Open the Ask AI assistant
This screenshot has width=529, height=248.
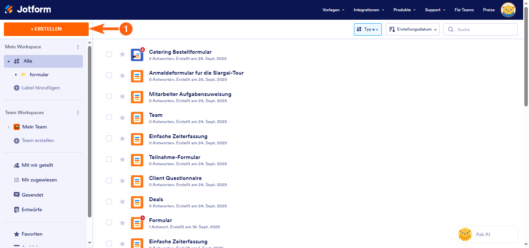pyautogui.click(x=487, y=234)
